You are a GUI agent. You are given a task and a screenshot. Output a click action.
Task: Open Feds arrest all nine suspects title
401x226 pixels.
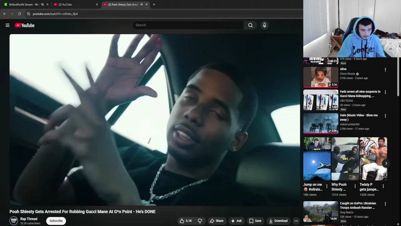pyautogui.click(x=360, y=94)
